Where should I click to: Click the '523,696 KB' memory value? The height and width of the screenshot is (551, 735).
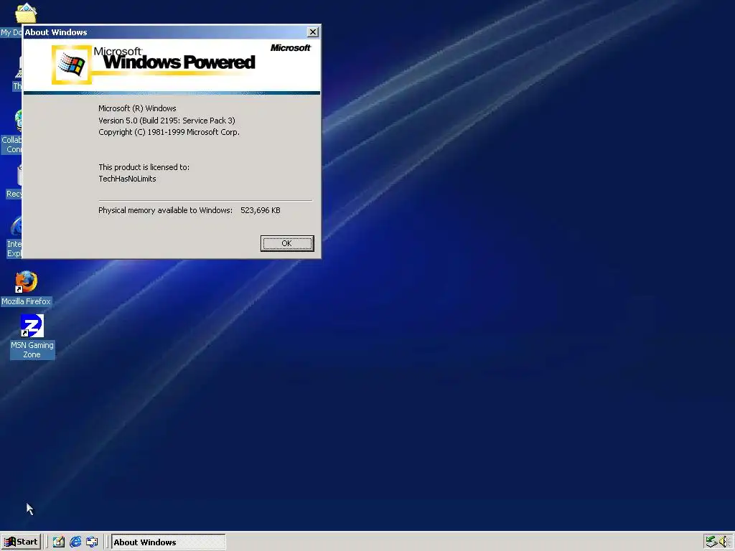[x=261, y=210]
